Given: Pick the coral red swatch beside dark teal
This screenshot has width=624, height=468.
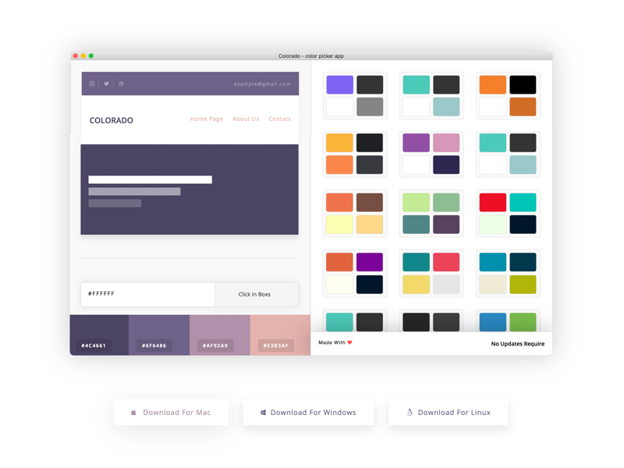Looking at the screenshot, I should pyautogui.click(x=446, y=262).
